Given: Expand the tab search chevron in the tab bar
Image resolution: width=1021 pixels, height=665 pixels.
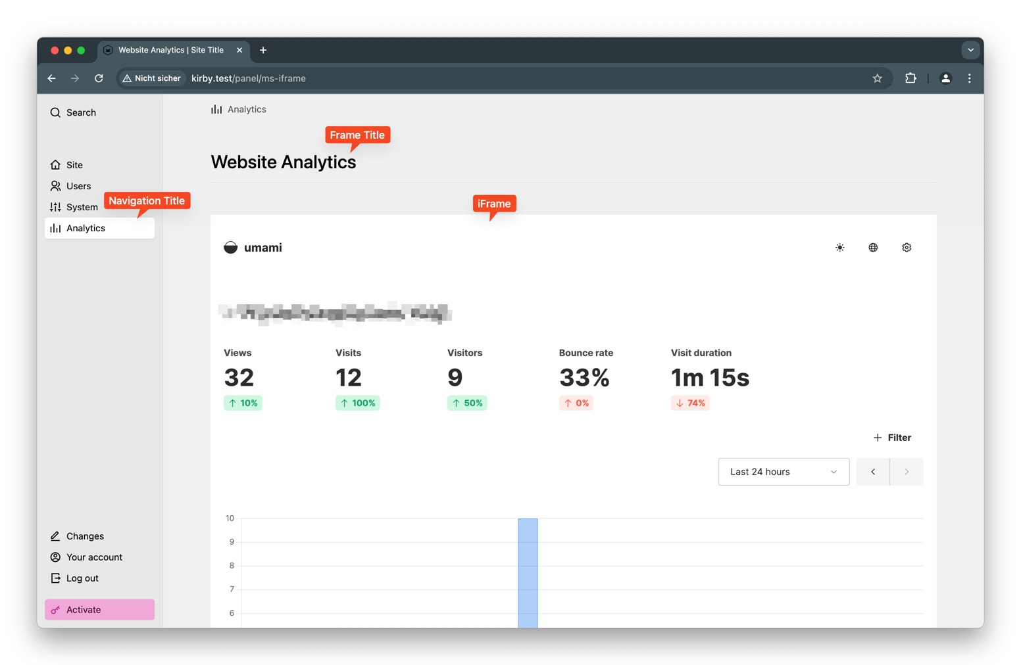Looking at the screenshot, I should (970, 50).
